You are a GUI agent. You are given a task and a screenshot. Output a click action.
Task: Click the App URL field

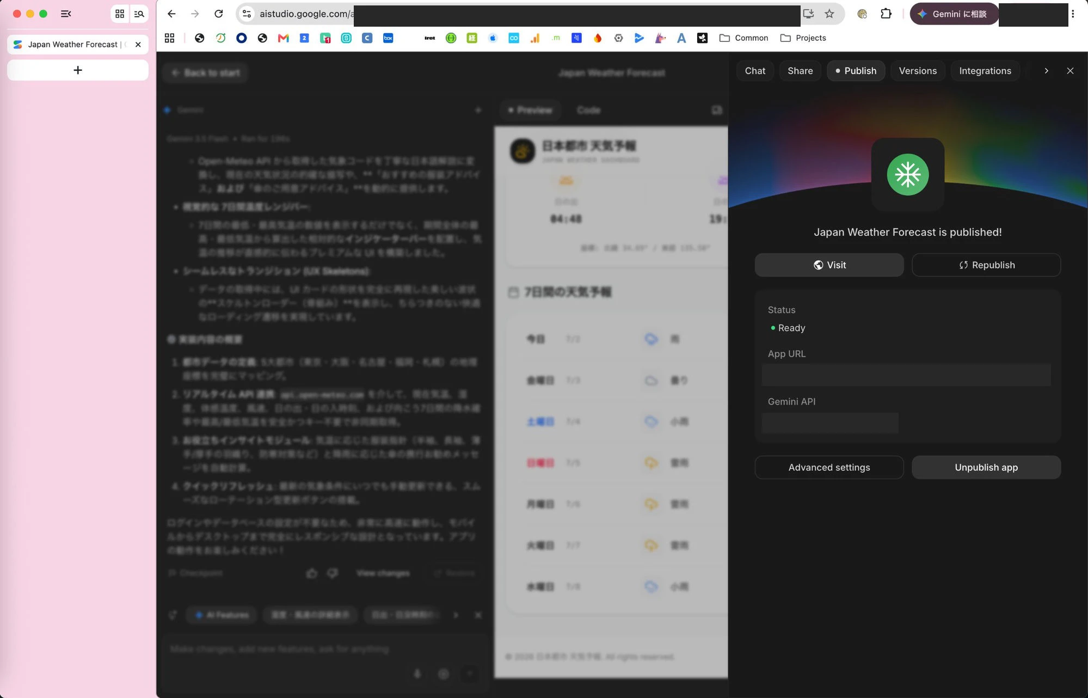[906, 375]
